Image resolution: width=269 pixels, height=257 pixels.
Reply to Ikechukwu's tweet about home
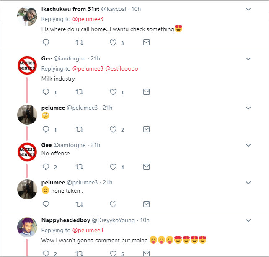46,42
